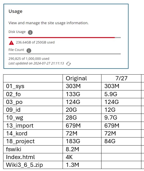
Task: Click the File Count info icon
Action: [29, 51]
